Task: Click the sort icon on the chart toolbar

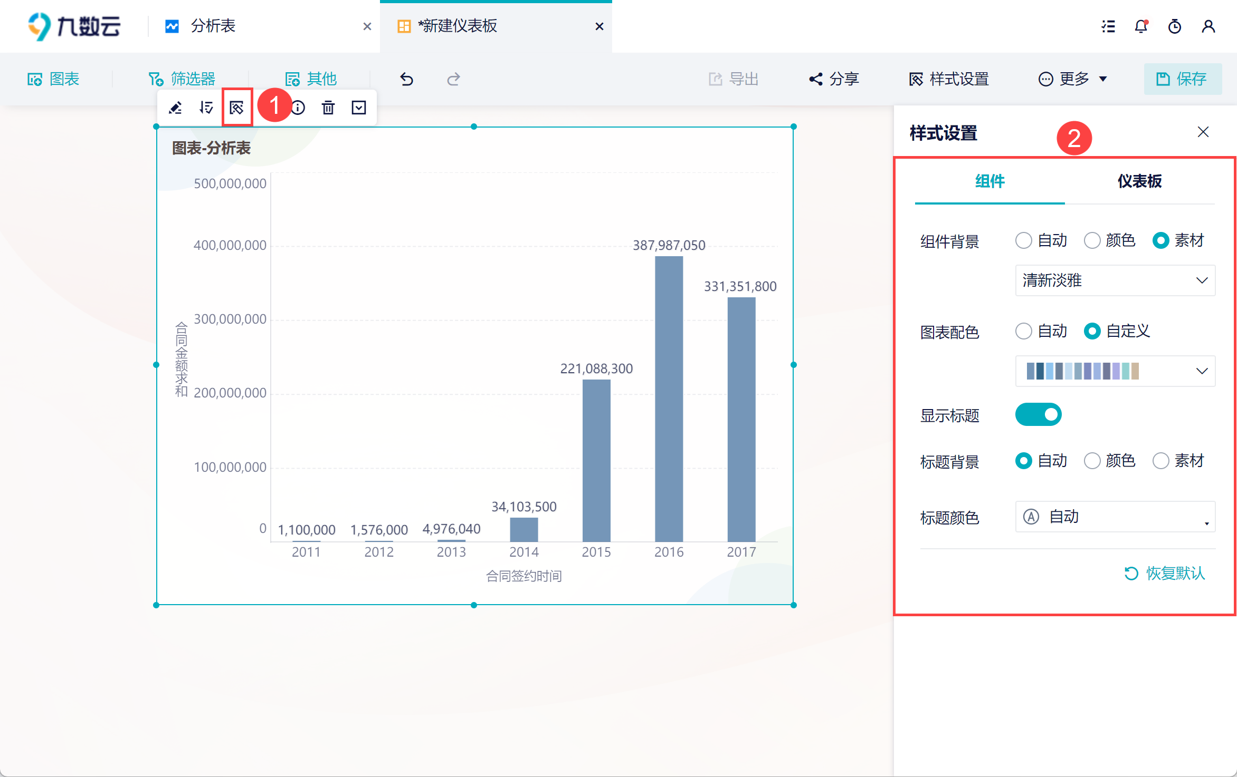Action: tap(206, 108)
